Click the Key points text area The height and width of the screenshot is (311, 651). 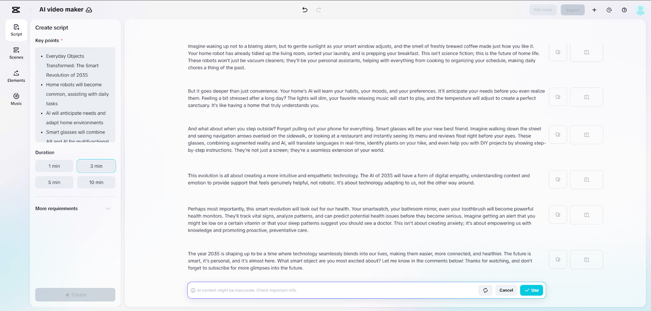click(x=75, y=95)
